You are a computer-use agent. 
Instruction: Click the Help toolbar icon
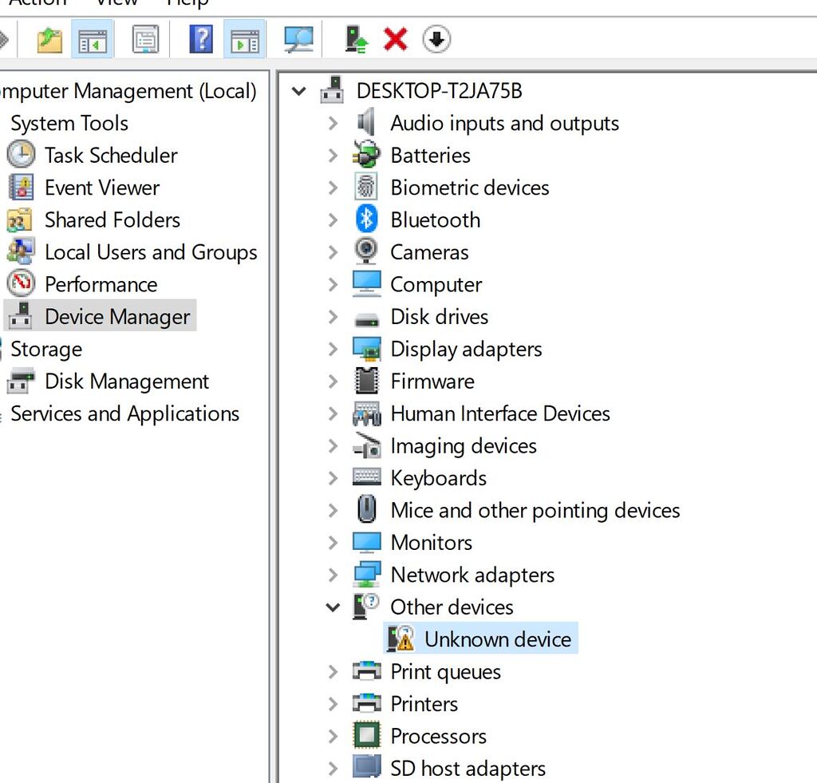(200, 38)
